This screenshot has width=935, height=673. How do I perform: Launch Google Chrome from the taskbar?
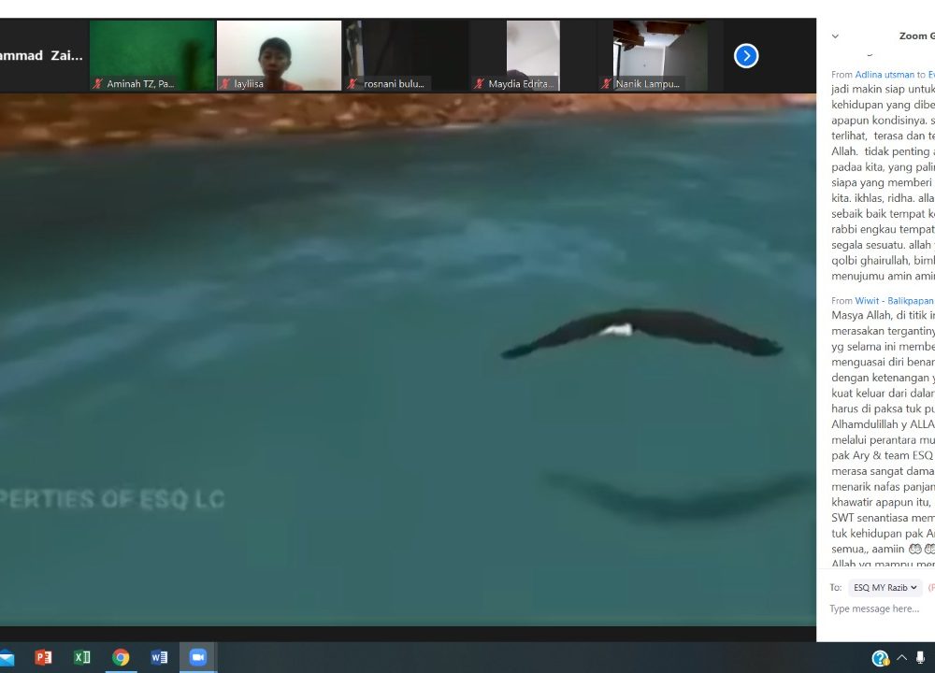(x=121, y=657)
